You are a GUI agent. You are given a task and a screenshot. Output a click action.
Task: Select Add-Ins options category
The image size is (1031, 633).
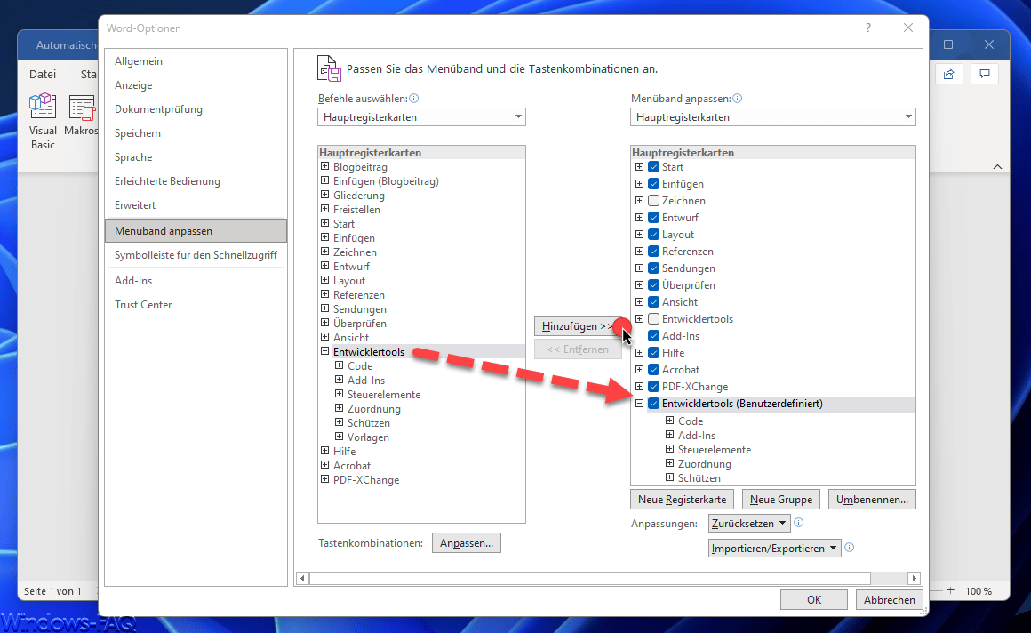tap(196, 281)
